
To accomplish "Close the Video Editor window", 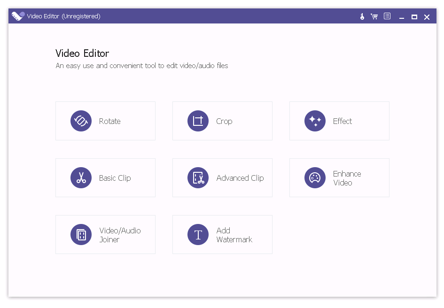I will [427, 17].
